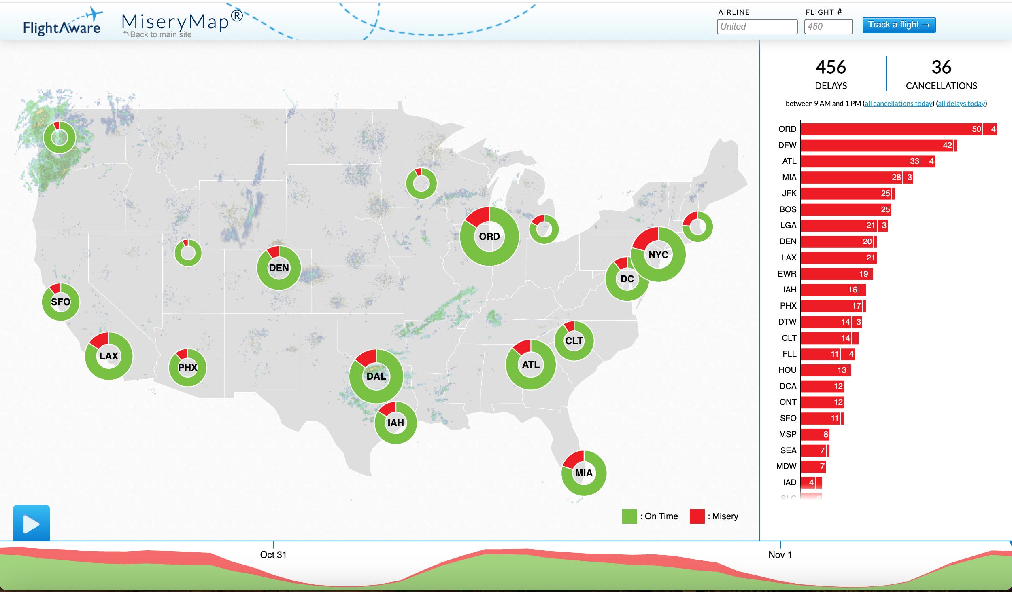Open the all delays today link
The height and width of the screenshot is (592, 1012).
pos(961,104)
